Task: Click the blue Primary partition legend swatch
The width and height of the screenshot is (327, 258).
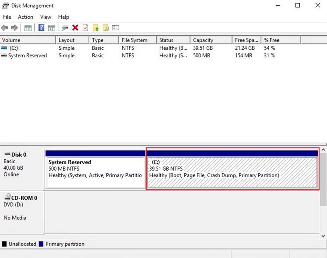Action: (x=41, y=244)
